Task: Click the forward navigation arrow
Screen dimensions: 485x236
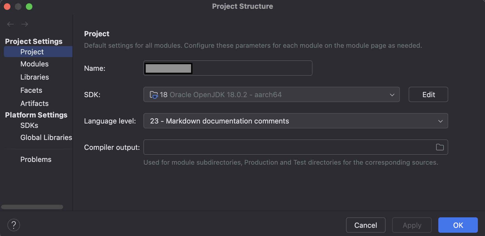Action: pyautogui.click(x=25, y=24)
